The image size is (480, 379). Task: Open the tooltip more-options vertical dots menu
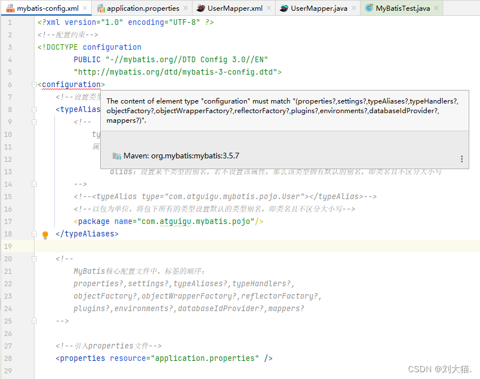(x=462, y=159)
